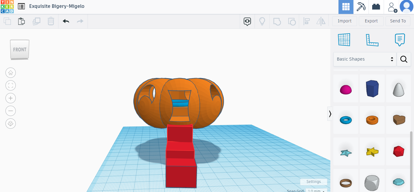
Task: Select the blue hexagonal prism shape
Action: click(x=372, y=88)
